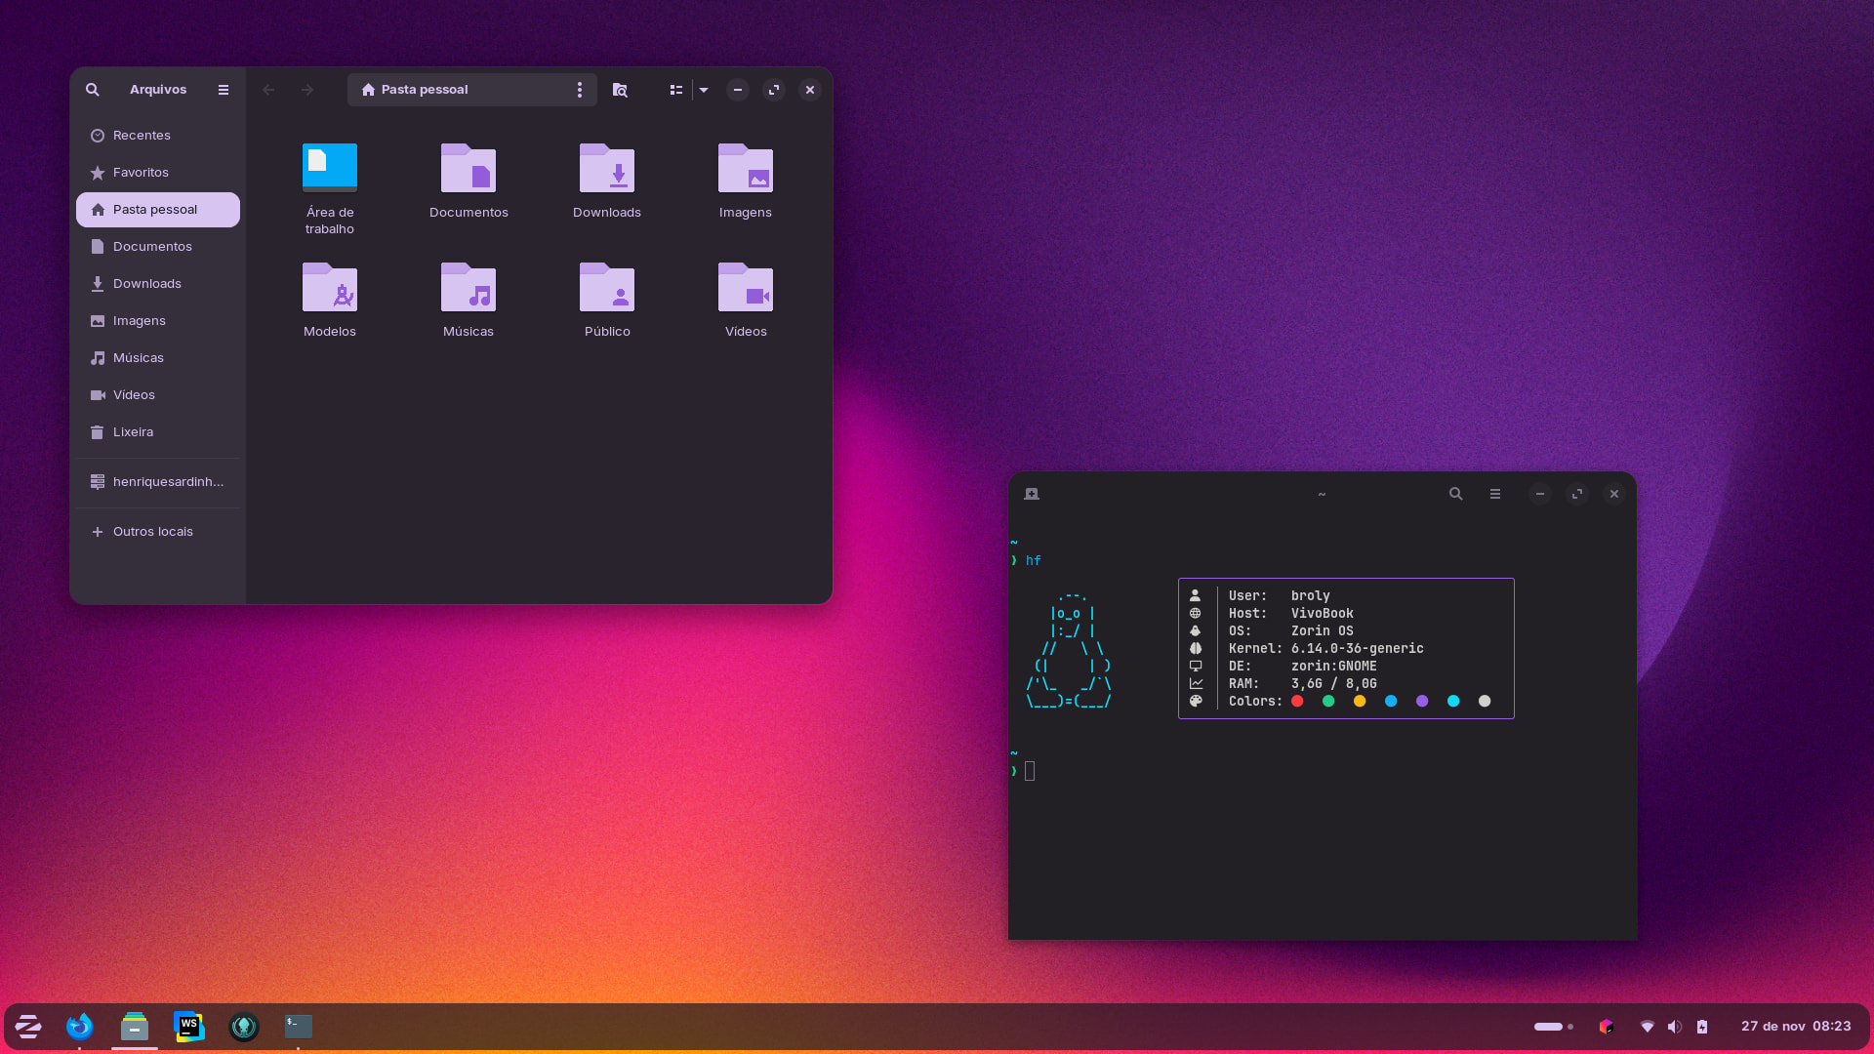This screenshot has width=1874, height=1054.
Task: Click the search icon in Arquivos
Action: click(92, 90)
